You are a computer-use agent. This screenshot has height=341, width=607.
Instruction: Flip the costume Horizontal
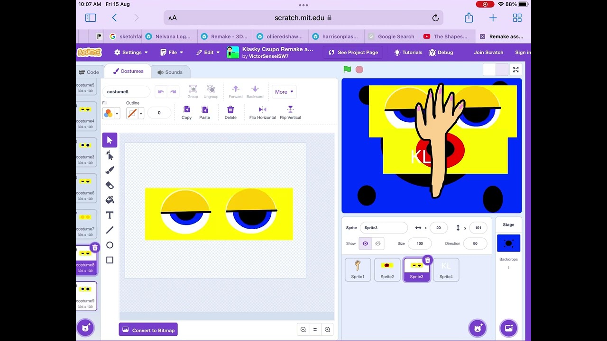[x=263, y=112]
